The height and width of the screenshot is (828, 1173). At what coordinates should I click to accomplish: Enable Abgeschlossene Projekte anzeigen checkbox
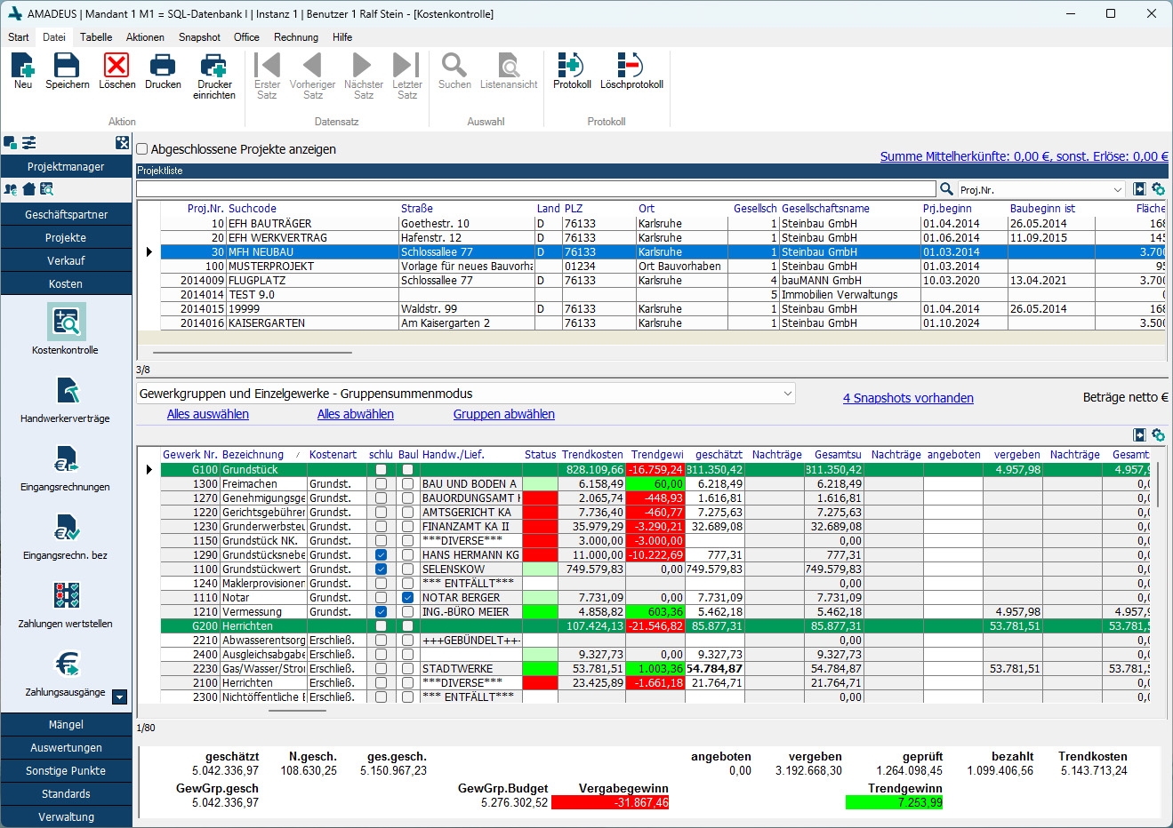[x=142, y=149]
